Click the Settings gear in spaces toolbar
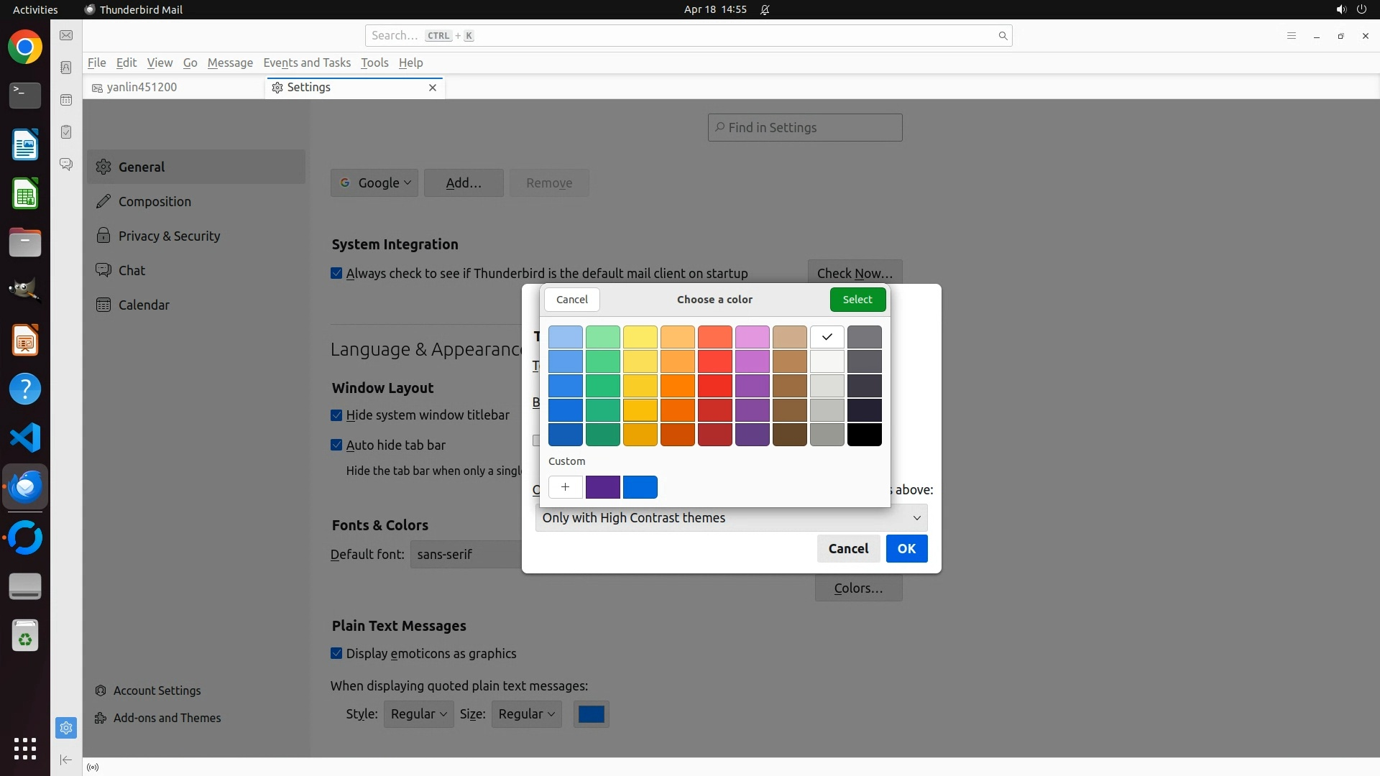This screenshot has height=776, width=1380. coord(66,728)
